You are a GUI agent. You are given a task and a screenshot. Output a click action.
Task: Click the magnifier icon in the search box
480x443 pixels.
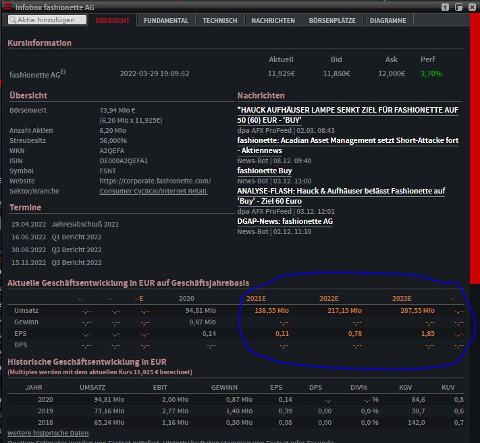[13, 20]
